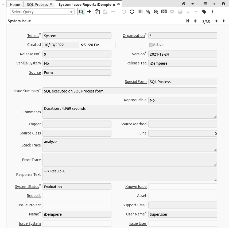Create a new record with plus icon
Viewport: 229px width, 228px height.
coord(89,12)
